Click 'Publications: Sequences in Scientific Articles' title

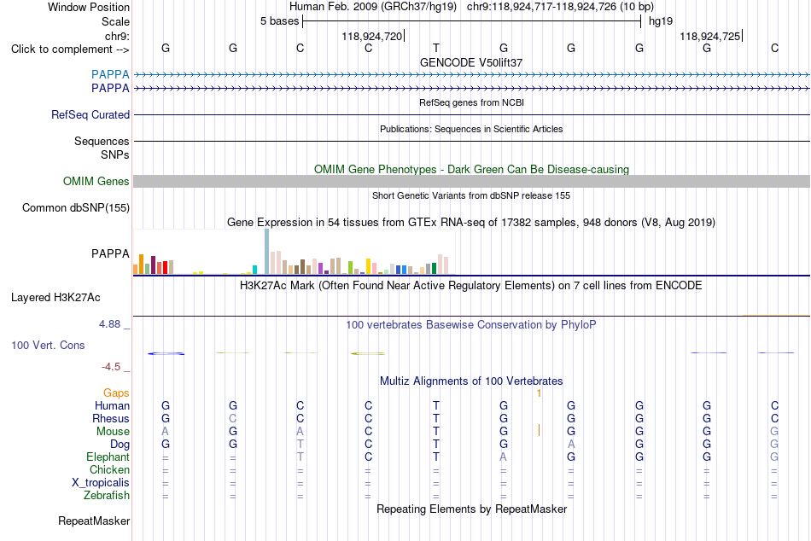coord(471,129)
